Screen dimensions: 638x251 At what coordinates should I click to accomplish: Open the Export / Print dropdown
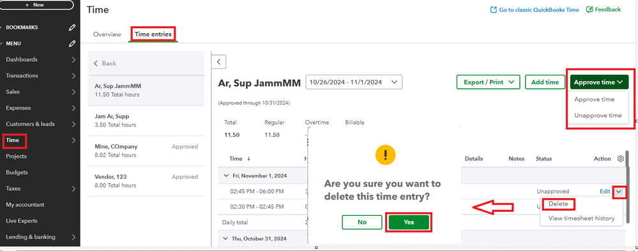pos(489,82)
